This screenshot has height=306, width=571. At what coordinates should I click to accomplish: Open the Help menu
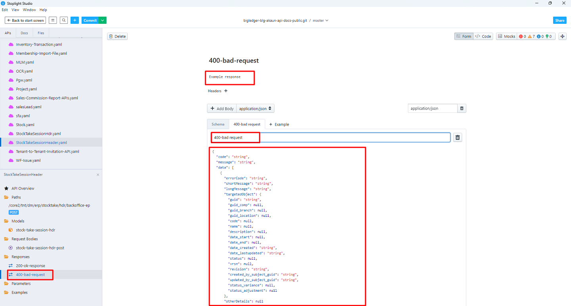click(x=43, y=10)
